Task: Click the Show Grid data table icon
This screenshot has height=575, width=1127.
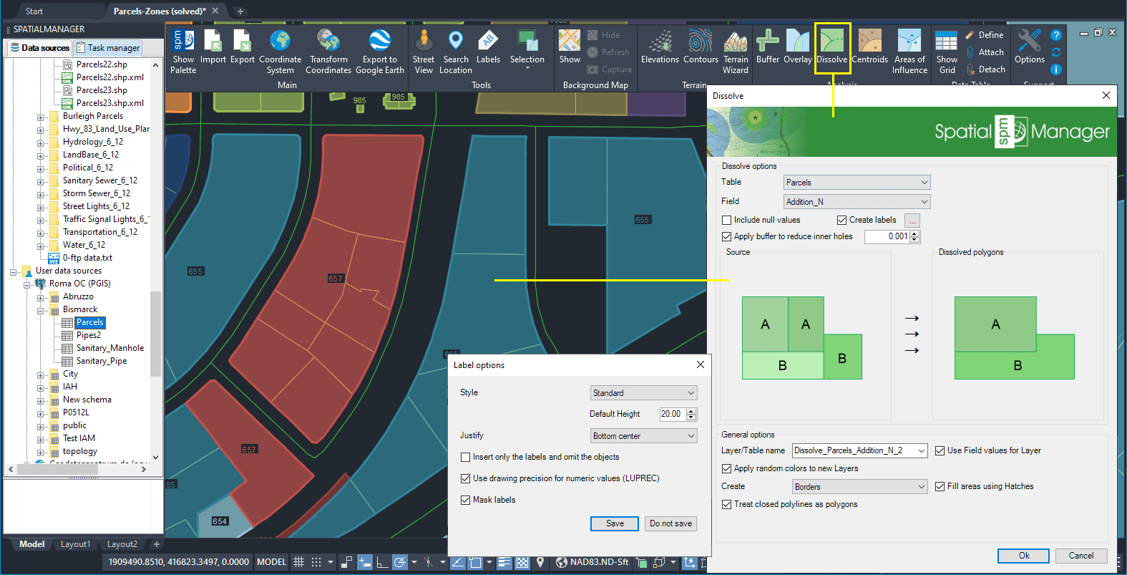Action: point(947,52)
